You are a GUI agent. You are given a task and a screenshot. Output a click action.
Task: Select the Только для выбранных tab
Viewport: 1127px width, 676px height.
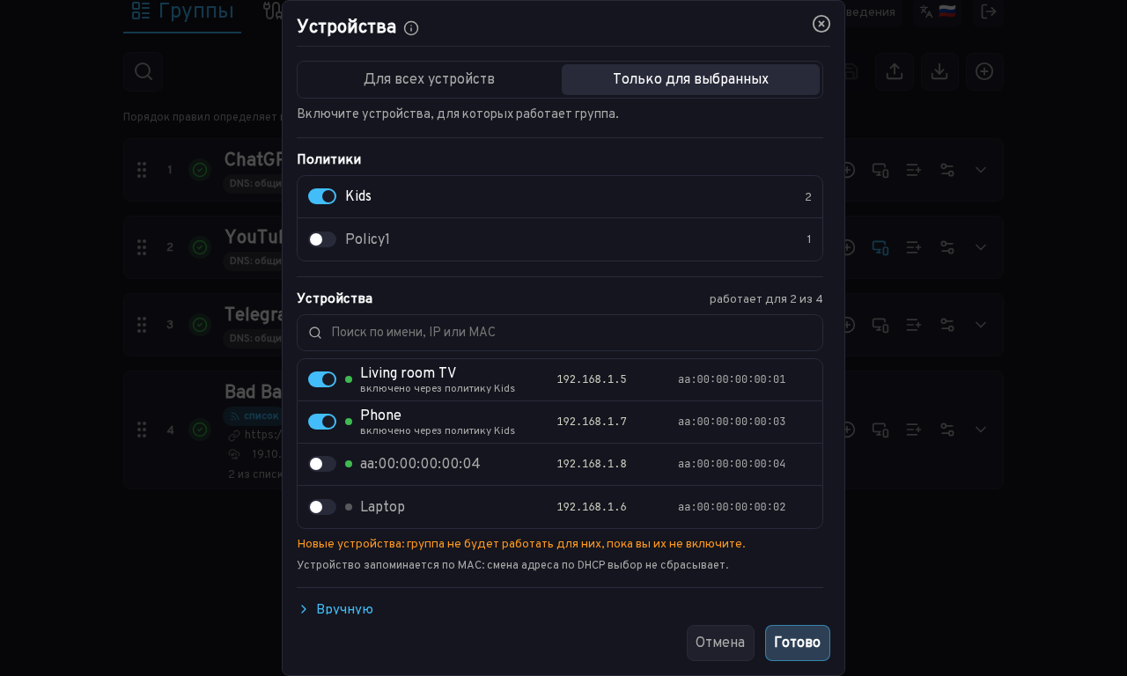point(690,79)
